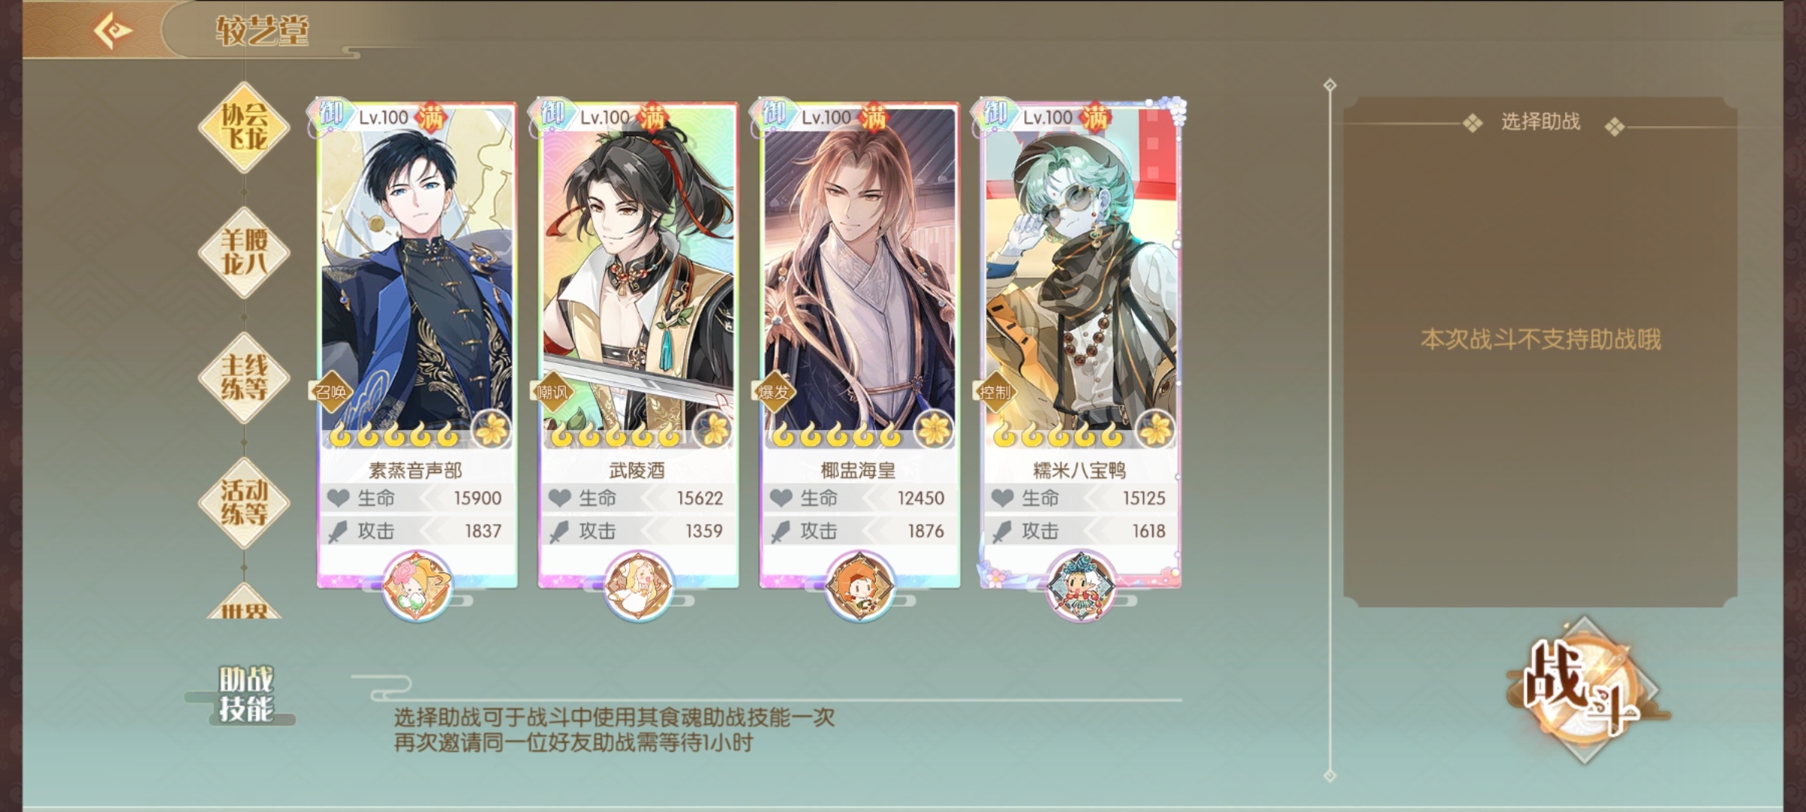Select the 羊腰龙八 team tab
The width and height of the screenshot is (1806, 812).
[243, 252]
